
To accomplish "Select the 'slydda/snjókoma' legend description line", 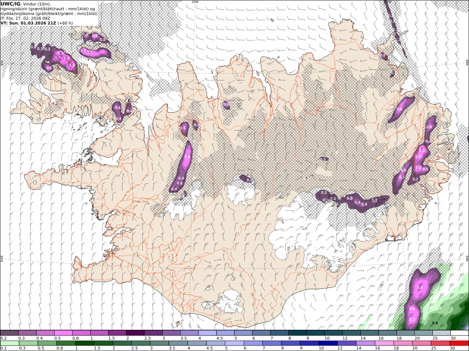I will pyautogui.click(x=49, y=14).
